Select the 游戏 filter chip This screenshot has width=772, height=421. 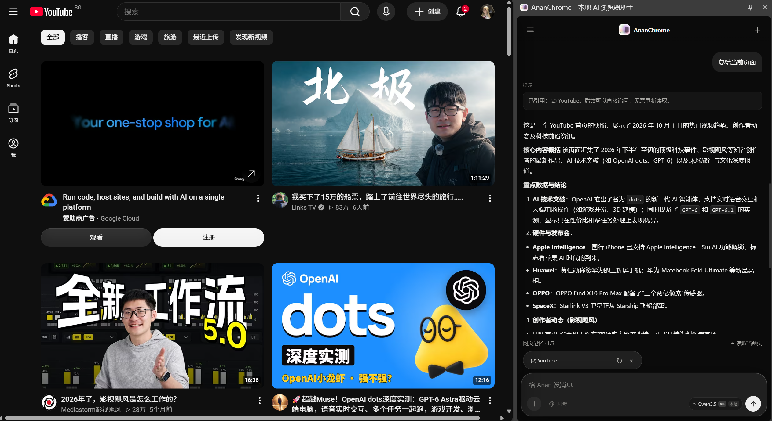141,37
